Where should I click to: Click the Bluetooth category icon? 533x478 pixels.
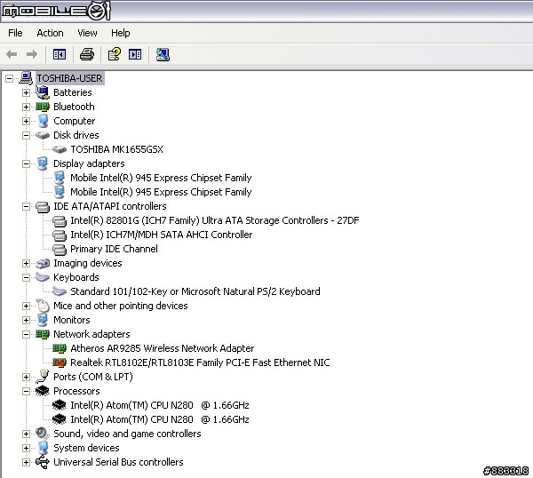click(43, 107)
